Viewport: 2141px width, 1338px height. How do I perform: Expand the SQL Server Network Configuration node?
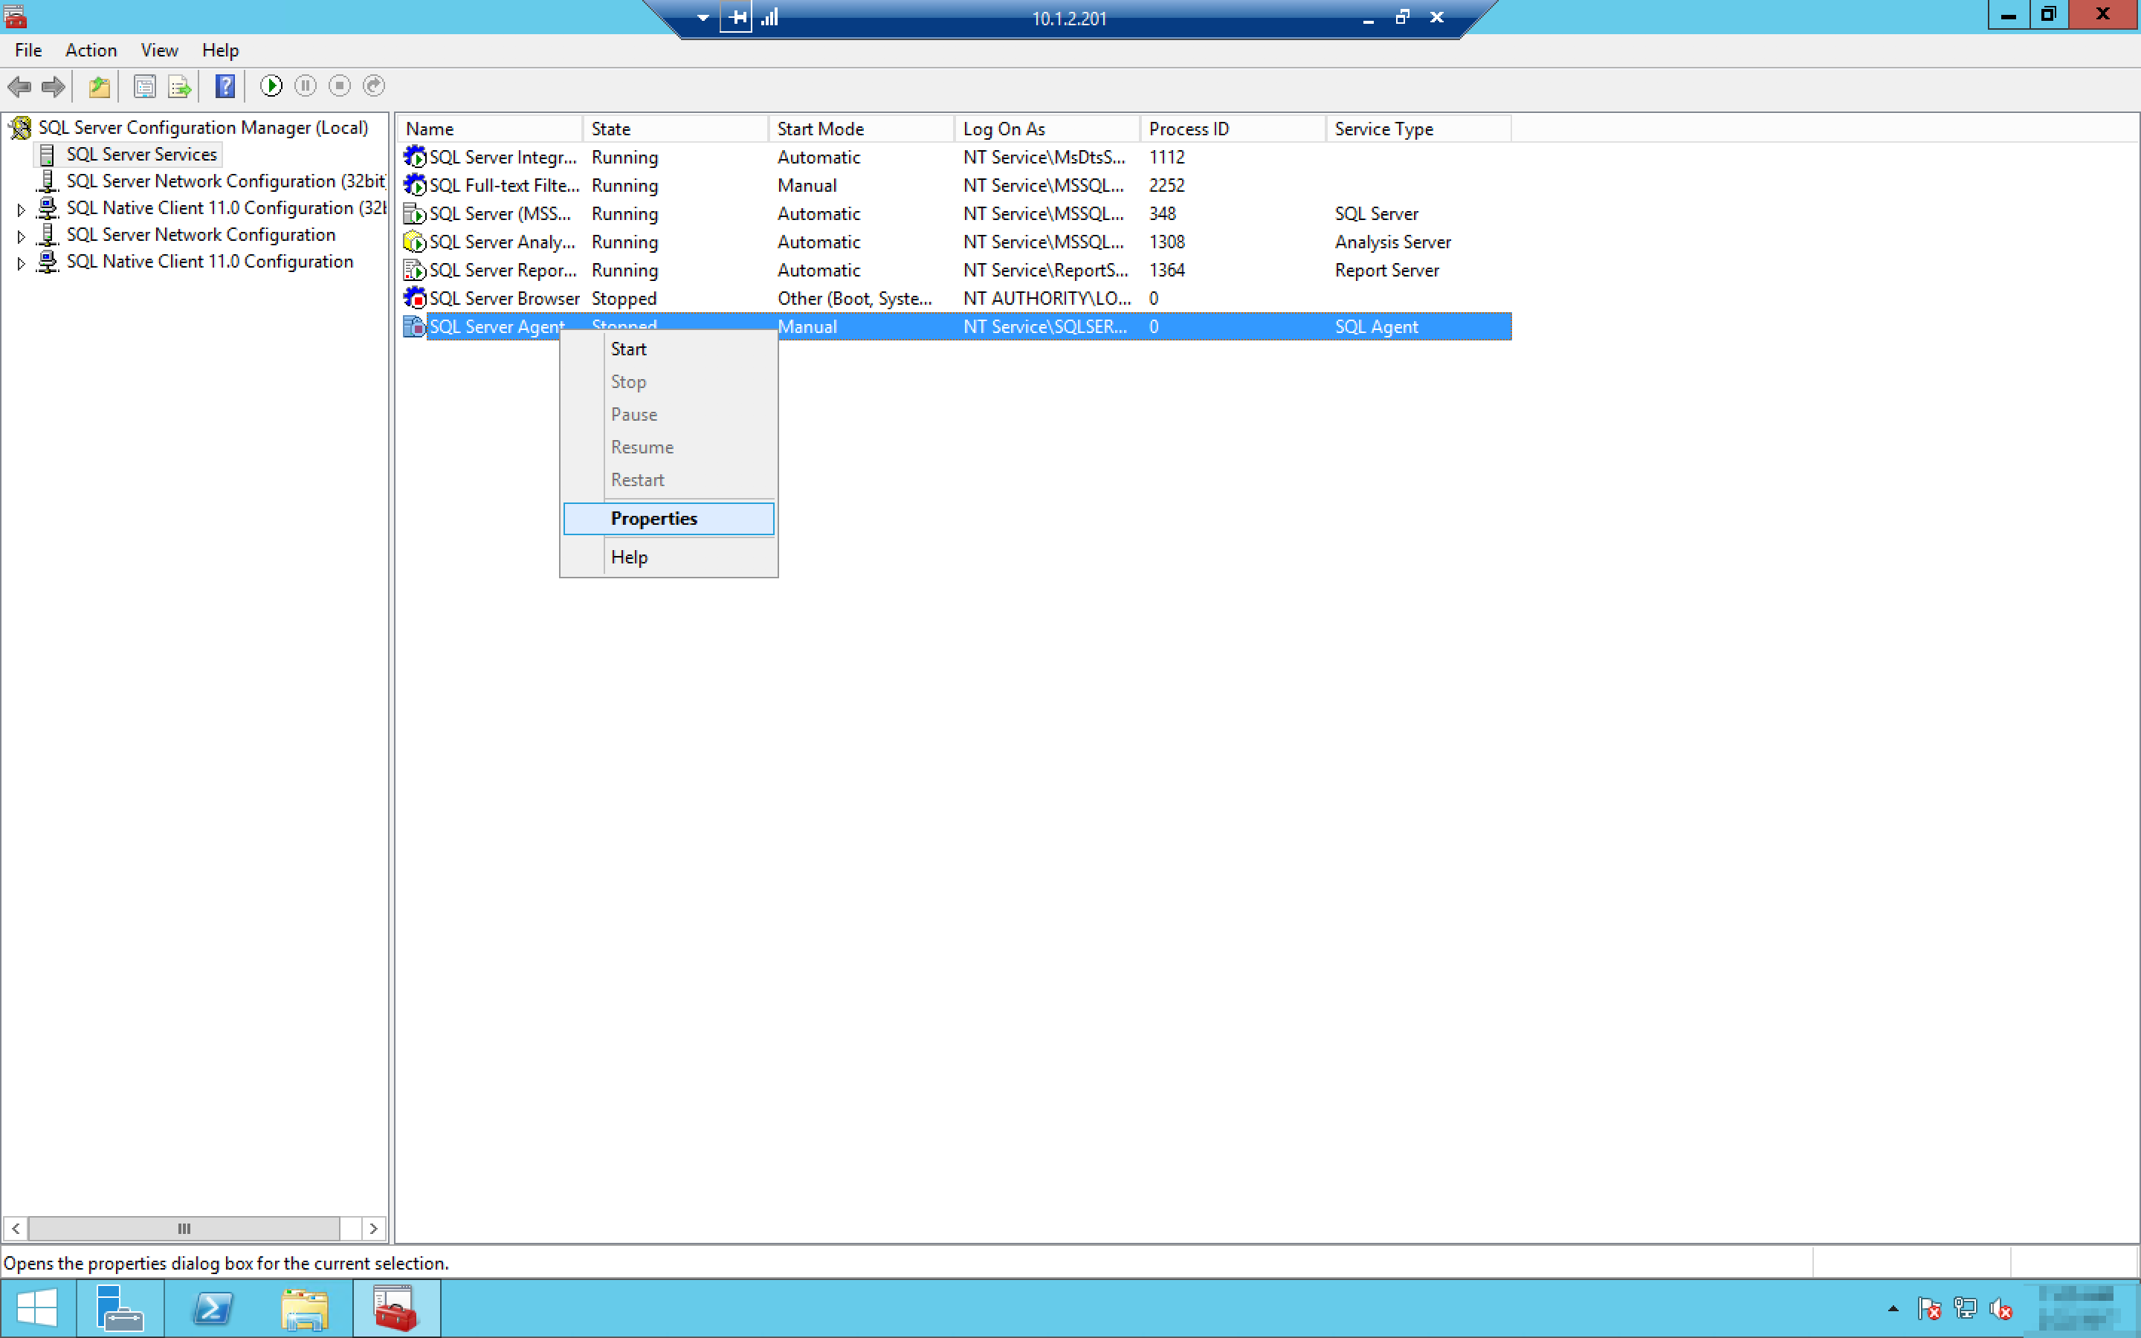pos(22,236)
